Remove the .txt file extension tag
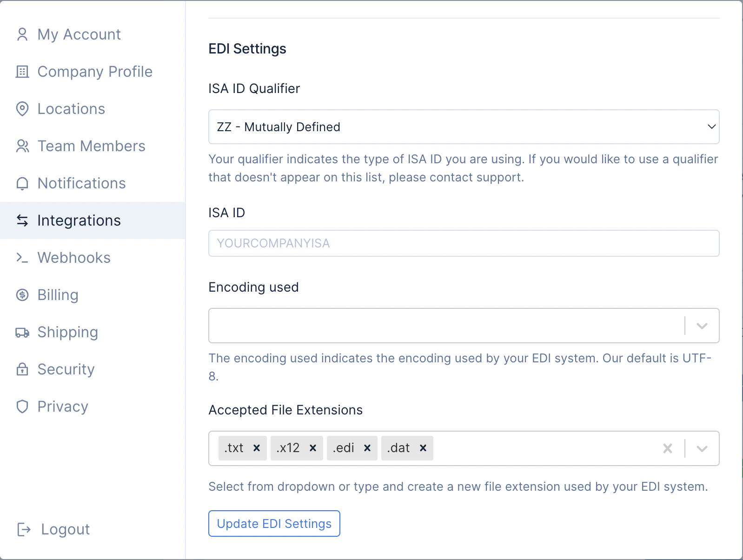The width and height of the screenshot is (743, 560). pyautogui.click(x=256, y=448)
